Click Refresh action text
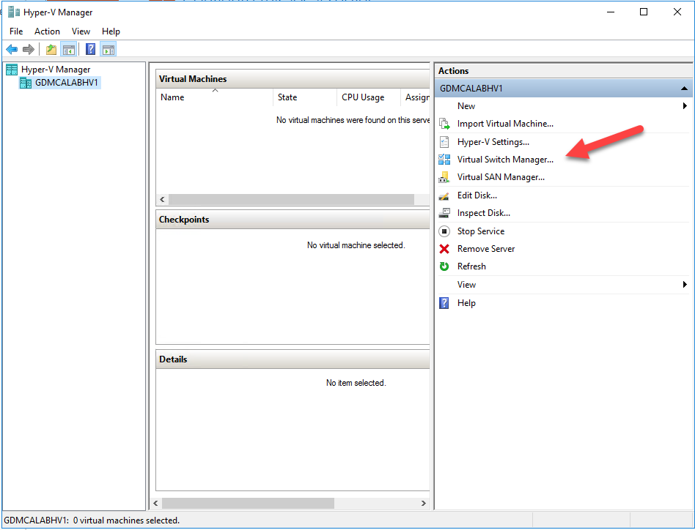695x530 pixels. point(471,266)
